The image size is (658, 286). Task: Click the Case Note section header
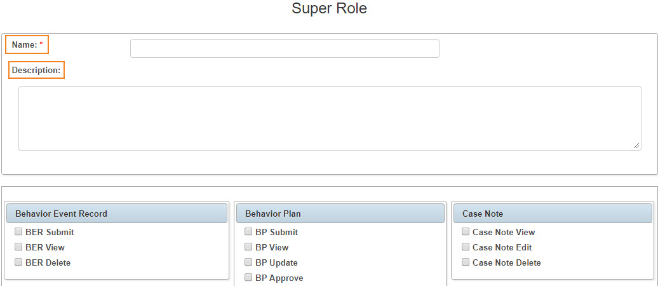coord(553,214)
